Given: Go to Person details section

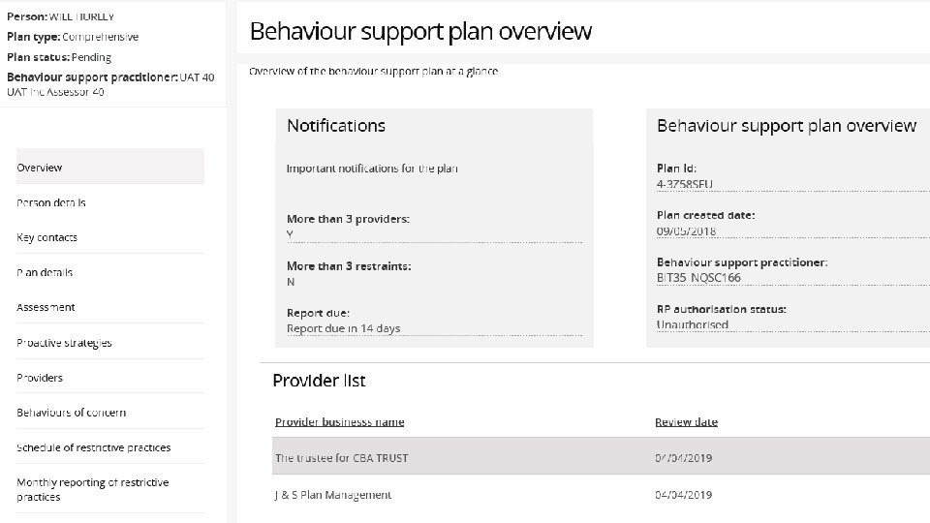Looking at the screenshot, I should point(51,202).
